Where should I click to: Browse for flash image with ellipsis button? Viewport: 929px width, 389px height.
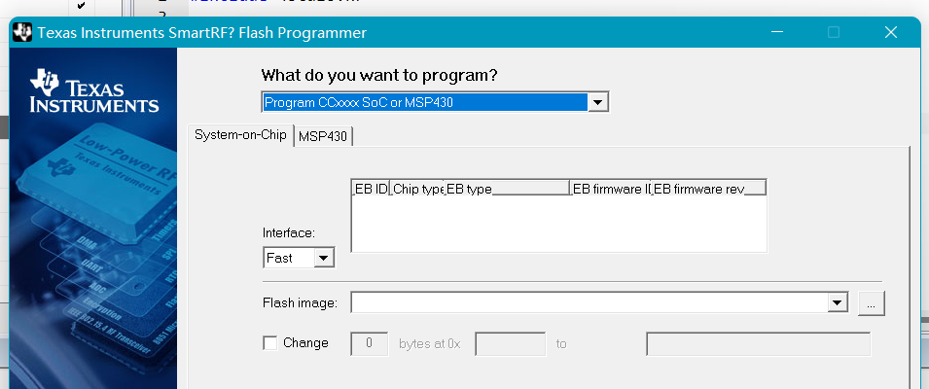(x=872, y=303)
